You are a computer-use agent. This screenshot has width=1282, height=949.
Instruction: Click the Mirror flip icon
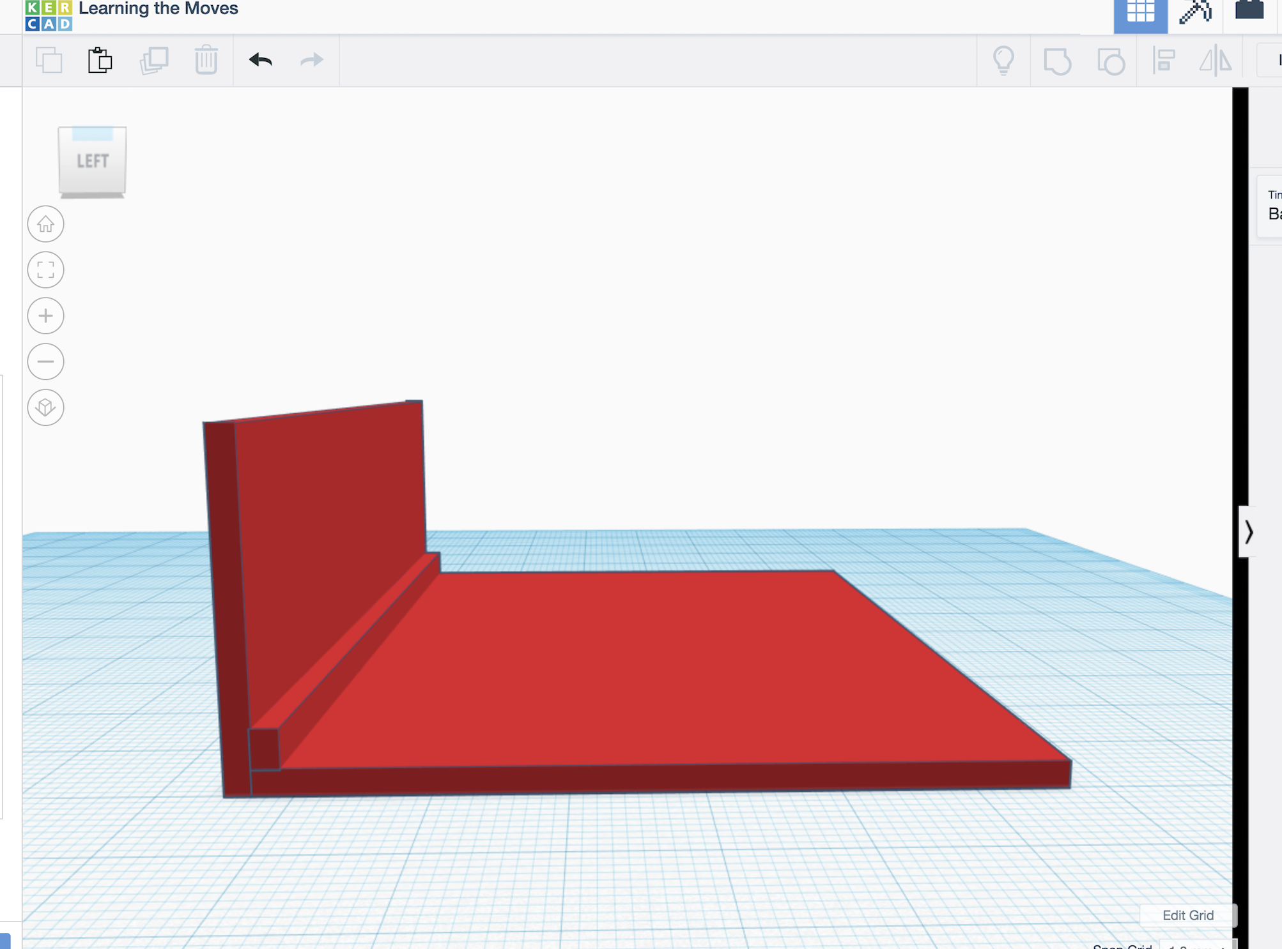click(1216, 61)
